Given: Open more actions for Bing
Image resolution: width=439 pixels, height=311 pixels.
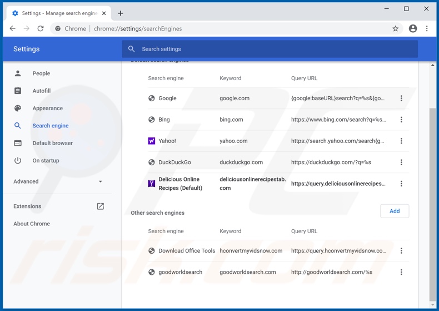Looking at the screenshot, I should coord(401,120).
